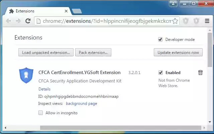This screenshot has height=134, width=214.
Task: Click the browser back arrow
Action: point(9,21)
